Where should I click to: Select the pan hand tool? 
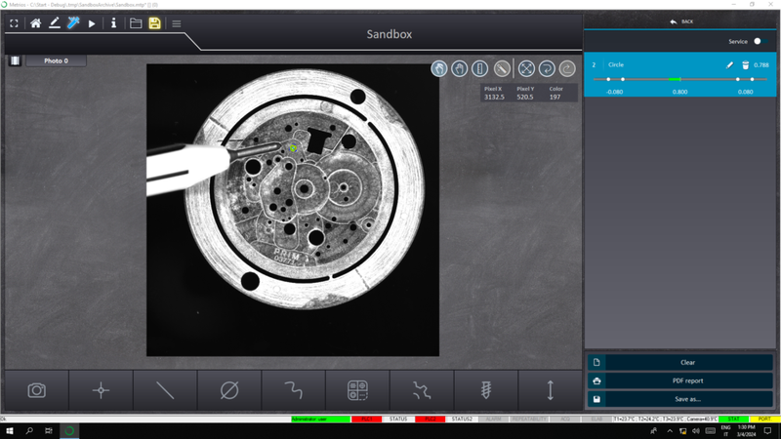click(459, 68)
